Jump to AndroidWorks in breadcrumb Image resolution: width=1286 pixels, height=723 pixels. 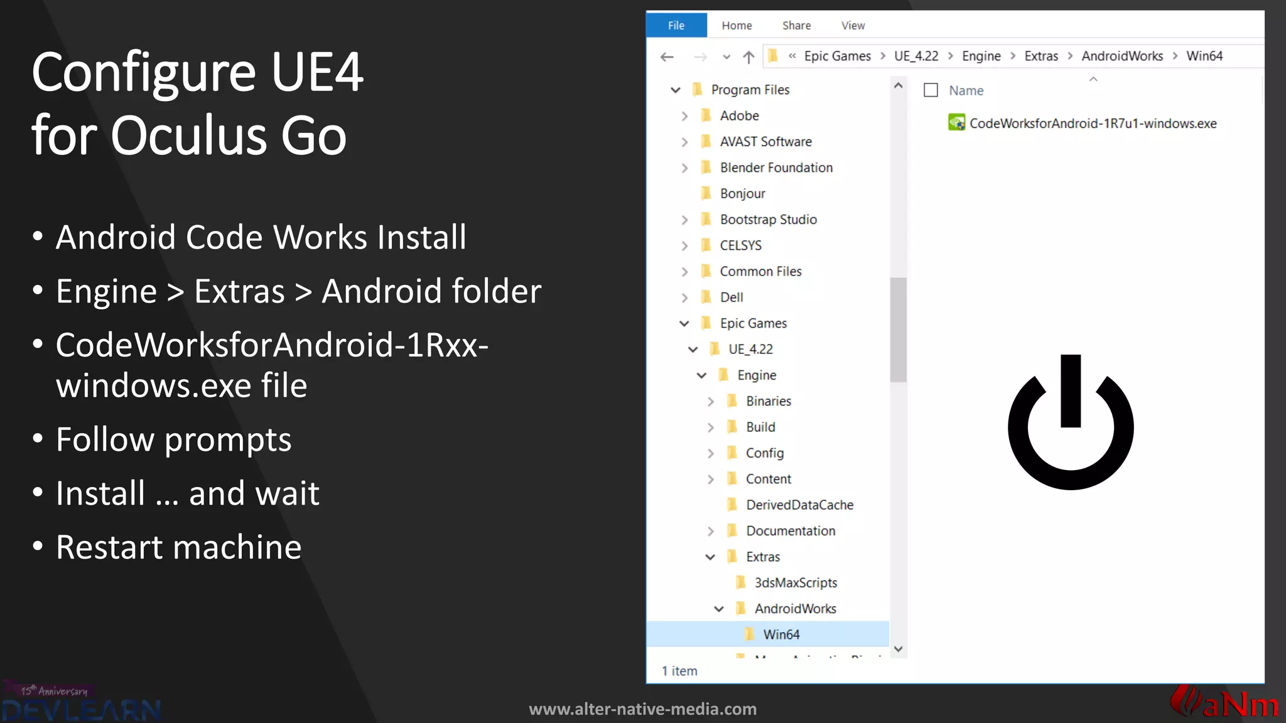(1122, 56)
